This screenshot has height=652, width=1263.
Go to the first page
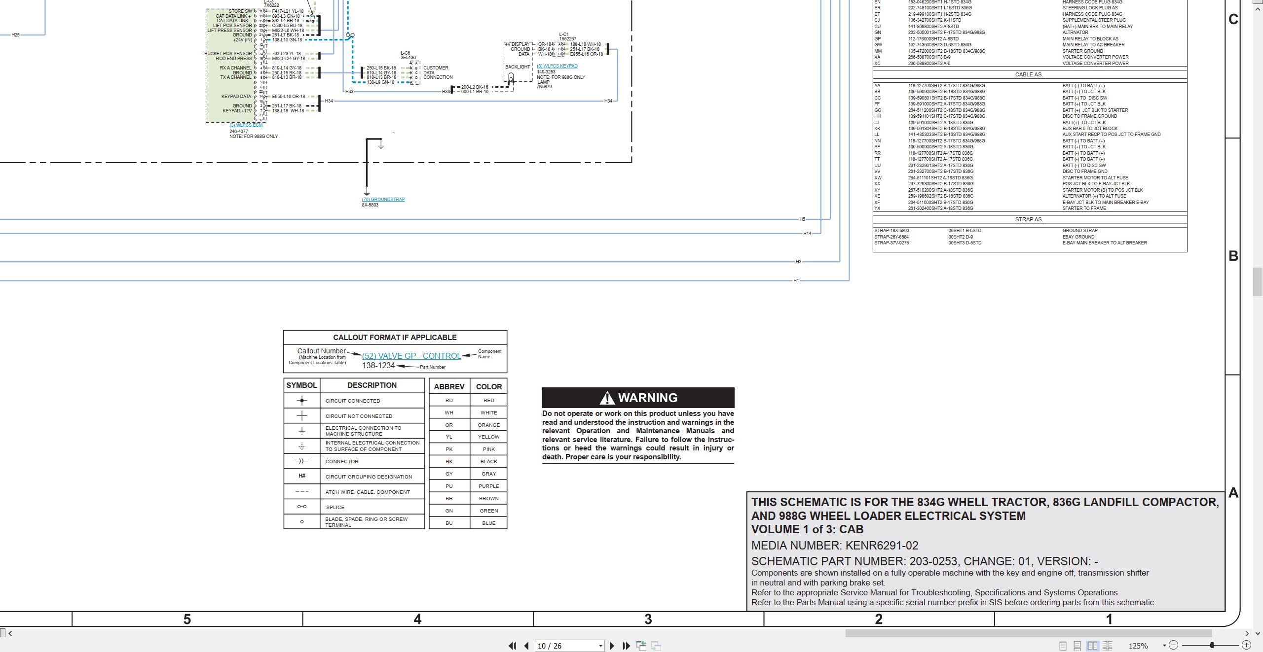(512, 646)
